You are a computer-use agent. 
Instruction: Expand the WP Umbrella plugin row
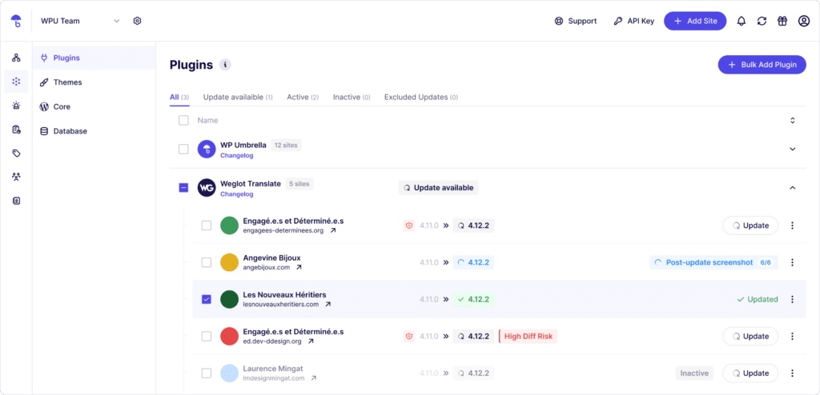792,149
